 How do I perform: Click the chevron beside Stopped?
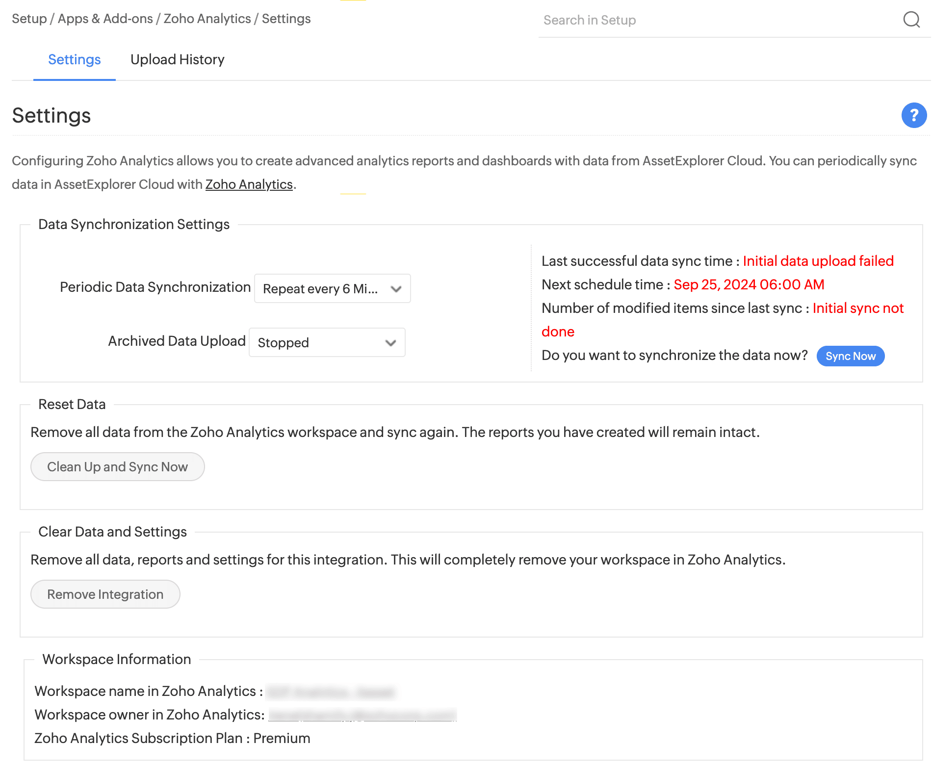391,343
